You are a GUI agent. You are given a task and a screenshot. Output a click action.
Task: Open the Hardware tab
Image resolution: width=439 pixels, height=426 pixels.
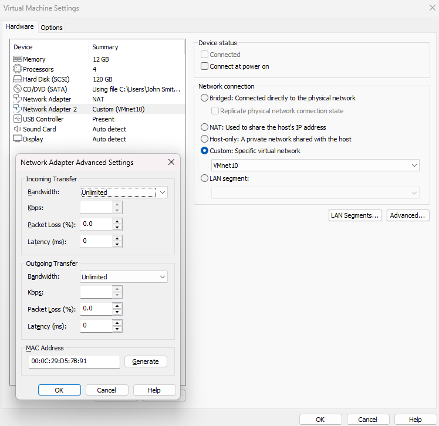coord(20,26)
